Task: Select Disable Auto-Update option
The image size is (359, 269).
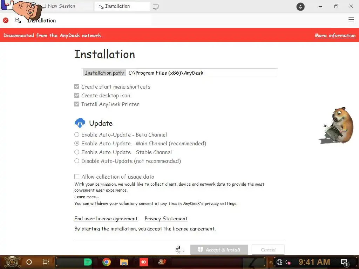Action: pyautogui.click(x=77, y=161)
